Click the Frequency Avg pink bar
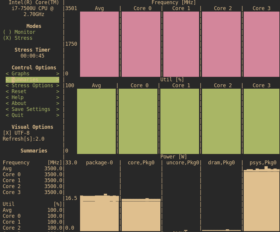The width and height of the screenshot is (280, 232). pyautogui.click(x=99, y=44)
